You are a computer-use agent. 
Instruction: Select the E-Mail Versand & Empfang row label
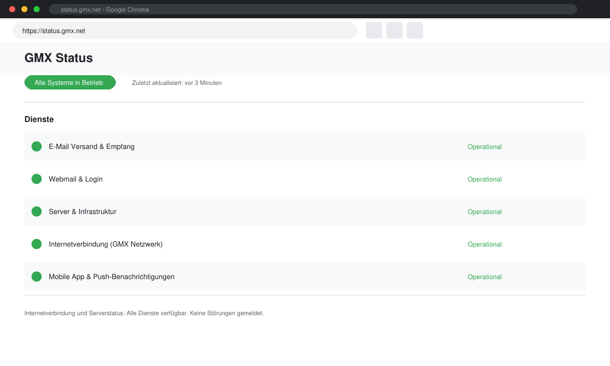coord(91,146)
